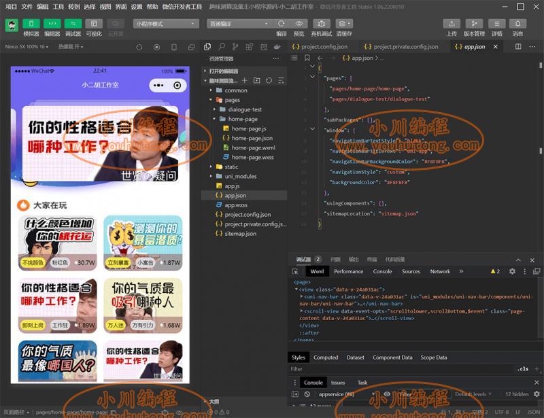Viewport: 544px width, 418px height.
Task: Open the 你的气质最吸引哪种人 quiz card
Action: point(143,305)
